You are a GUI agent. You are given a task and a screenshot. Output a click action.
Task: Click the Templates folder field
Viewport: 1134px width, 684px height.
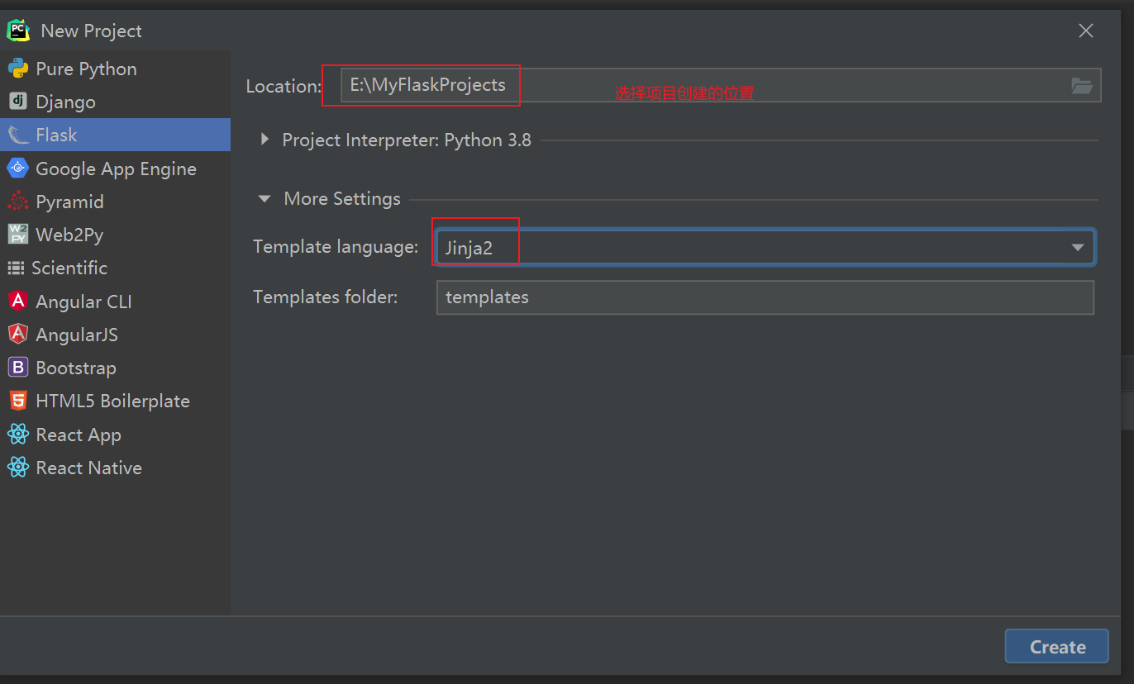pos(765,297)
